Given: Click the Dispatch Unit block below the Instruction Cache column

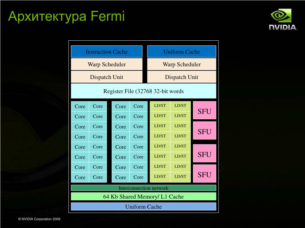Looking at the screenshot, I should click(107, 77).
